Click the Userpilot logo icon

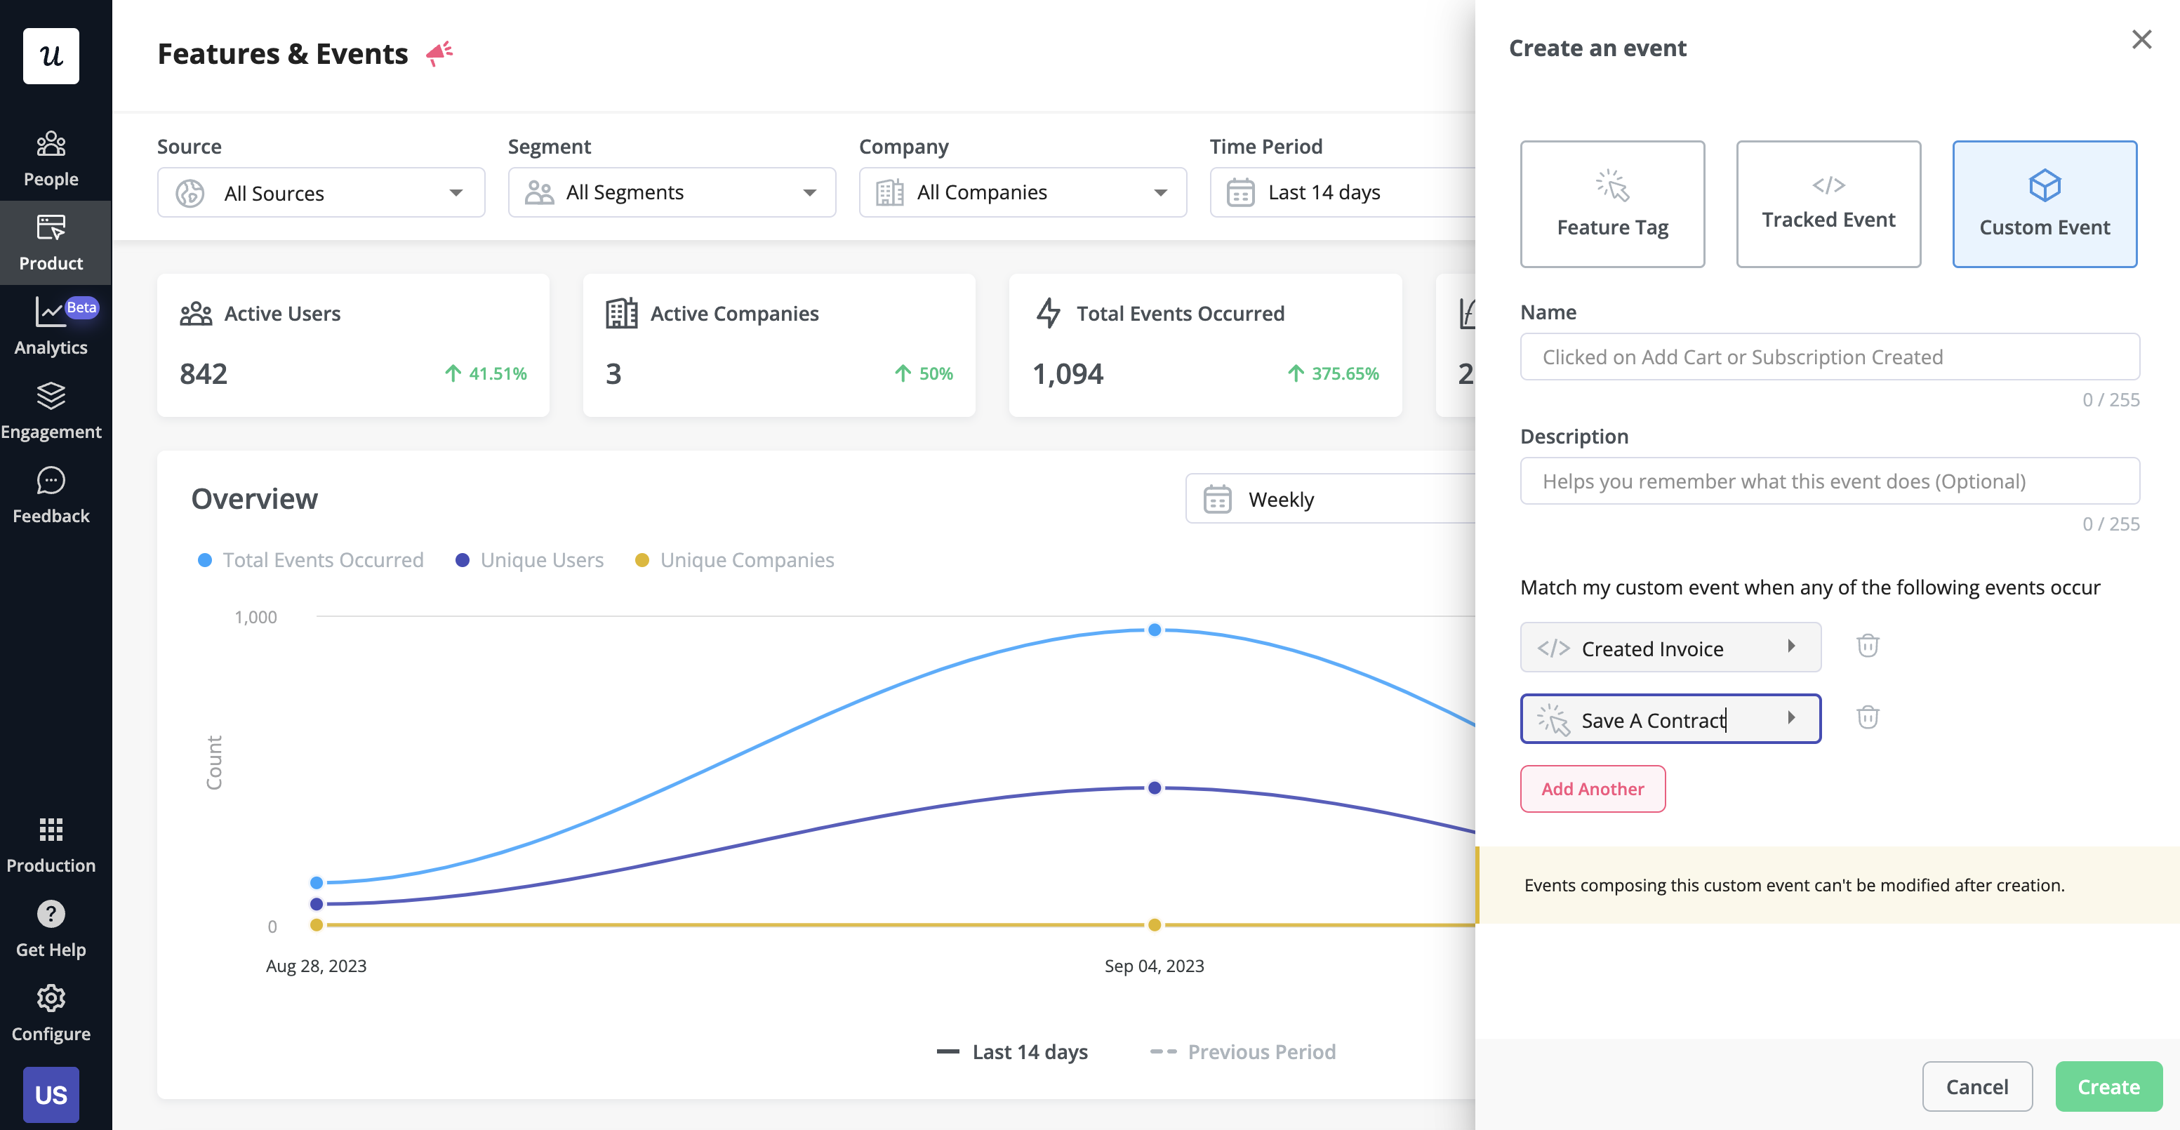click(51, 56)
